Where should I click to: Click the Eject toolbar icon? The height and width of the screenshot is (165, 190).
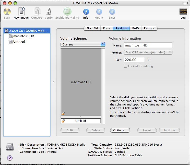coord(112,12)
